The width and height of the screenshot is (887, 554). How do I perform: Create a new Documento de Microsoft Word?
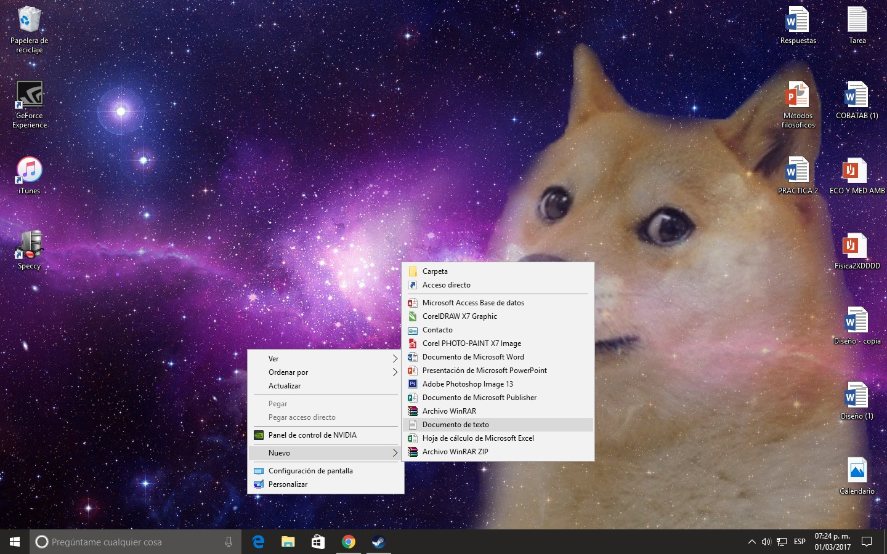click(498, 357)
